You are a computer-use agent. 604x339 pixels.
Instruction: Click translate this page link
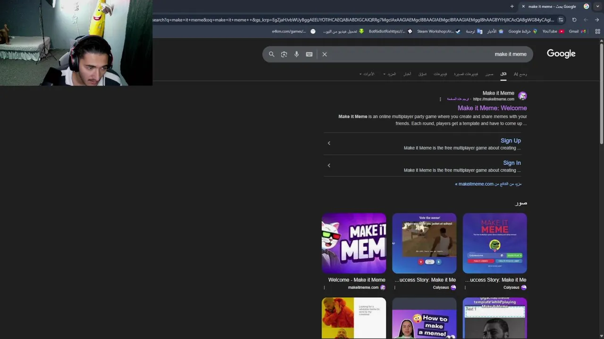click(x=458, y=99)
